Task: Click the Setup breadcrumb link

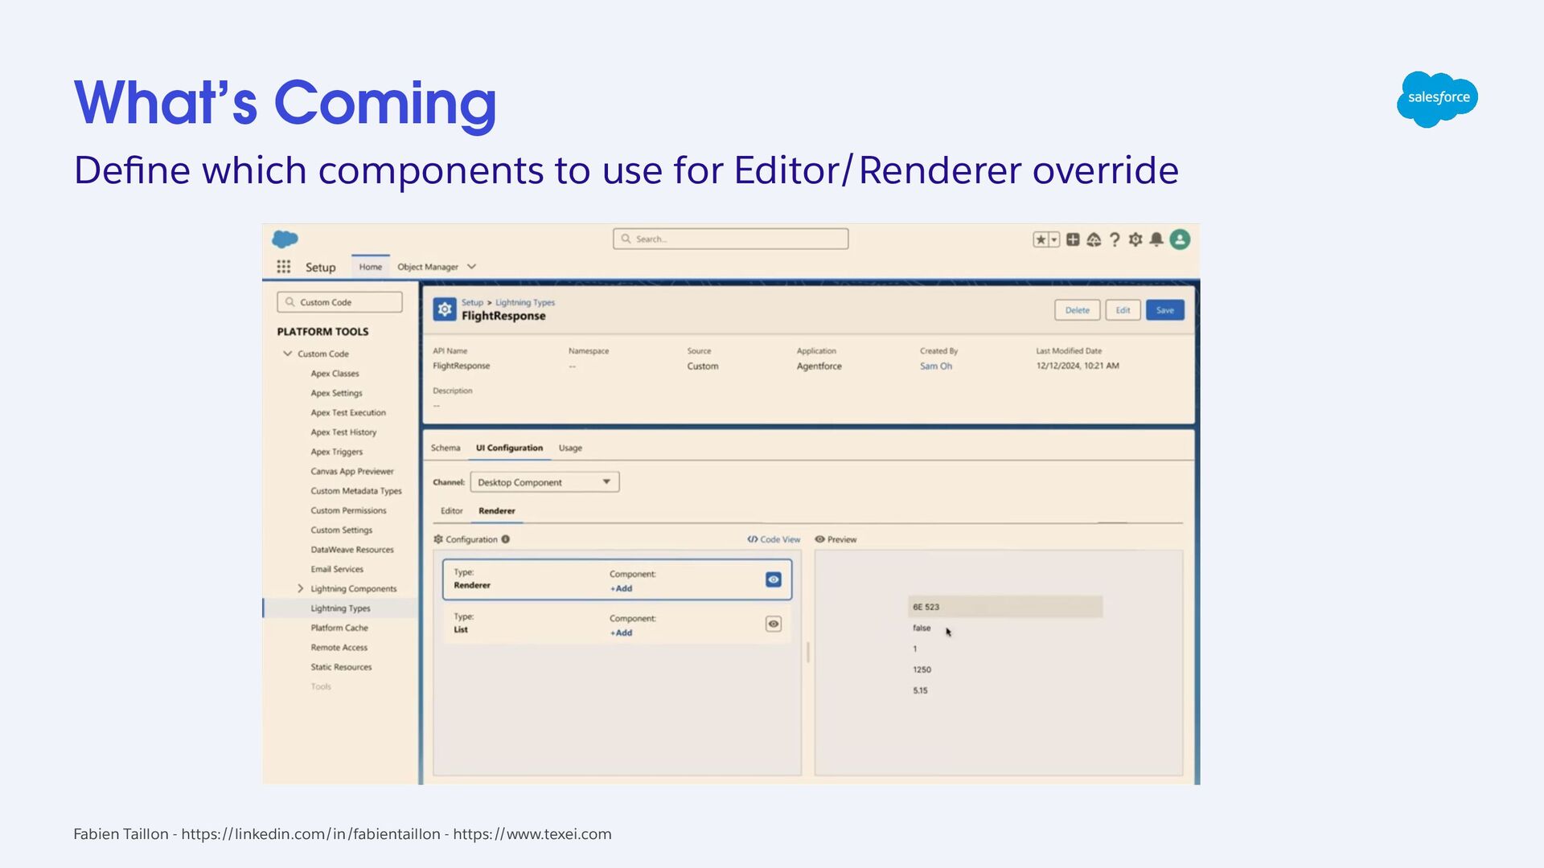Action: 472,303
